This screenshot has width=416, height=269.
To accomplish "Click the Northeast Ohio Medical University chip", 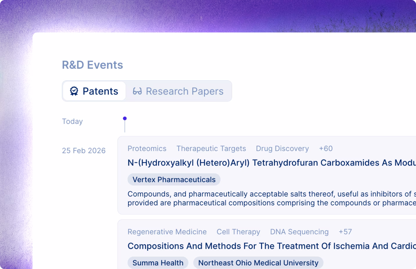I will [258, 263].
